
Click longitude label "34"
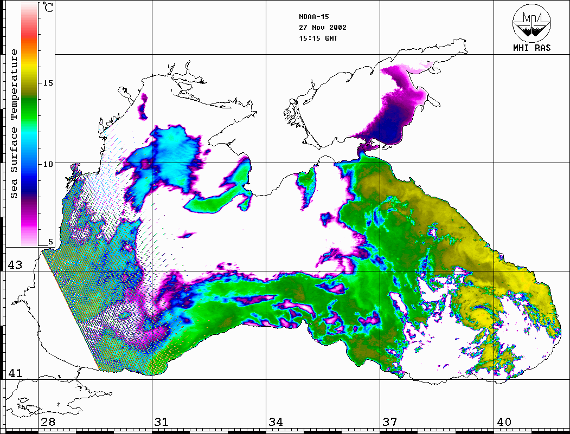point(276,422)
